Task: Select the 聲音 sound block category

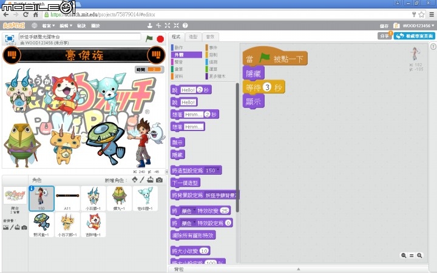Action: point(186,62)
